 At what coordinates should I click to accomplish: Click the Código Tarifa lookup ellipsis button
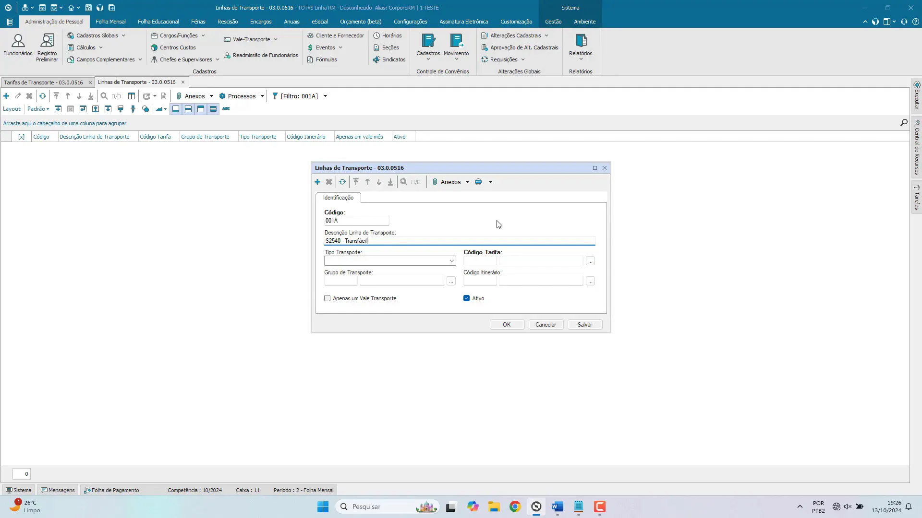coord(590,261)
